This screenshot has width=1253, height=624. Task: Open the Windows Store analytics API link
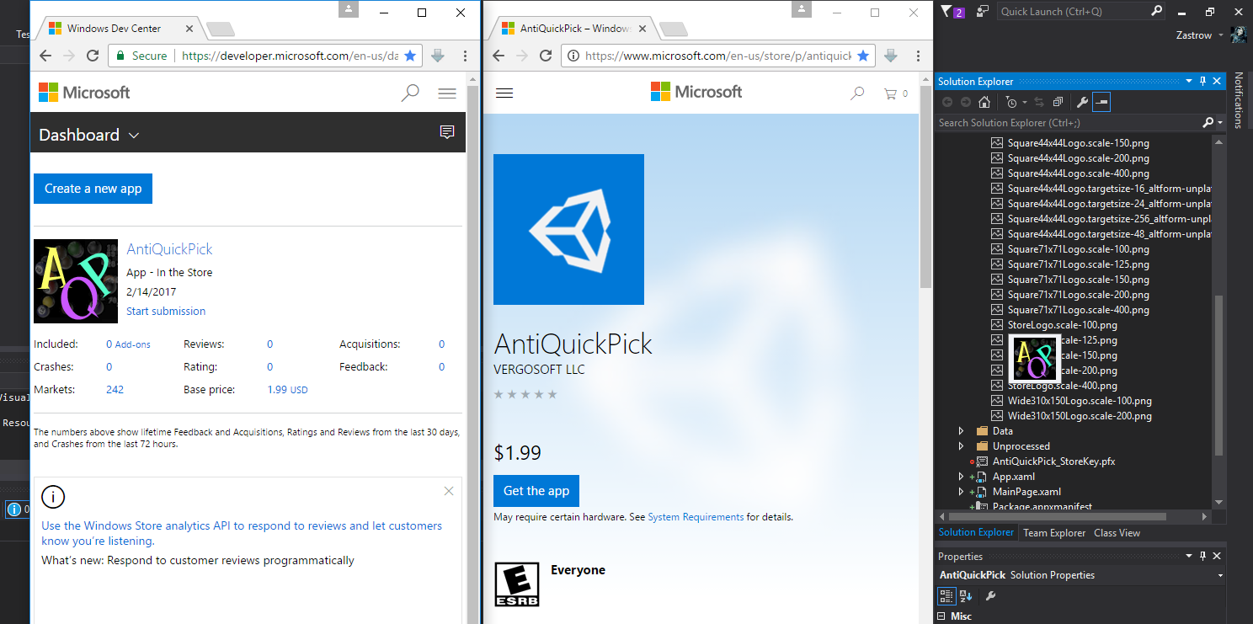(242, 533)
